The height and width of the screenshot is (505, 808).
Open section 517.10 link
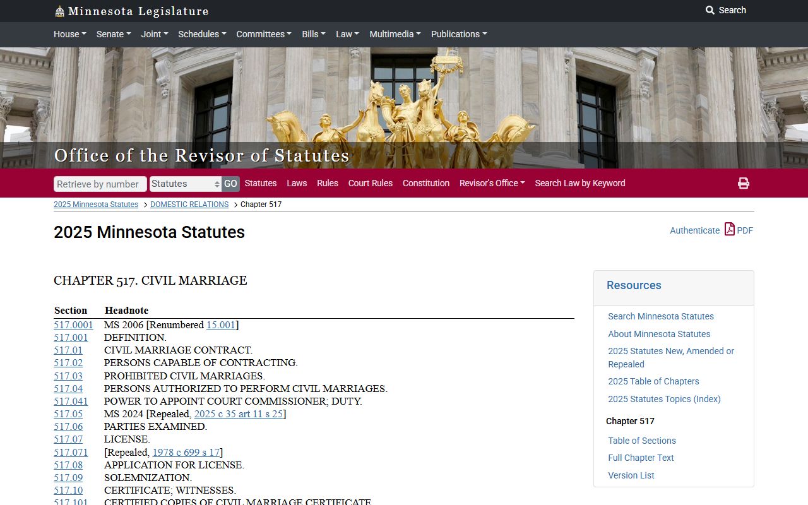pyautogui.click(x=68, y=490)
